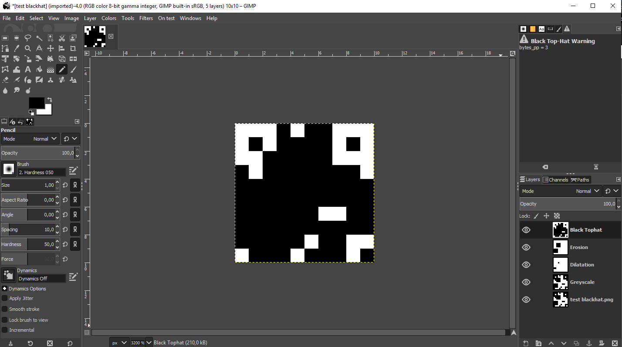622x347 pixels.
Task: Click the foreground black color swatch
Action: (37, 103)
